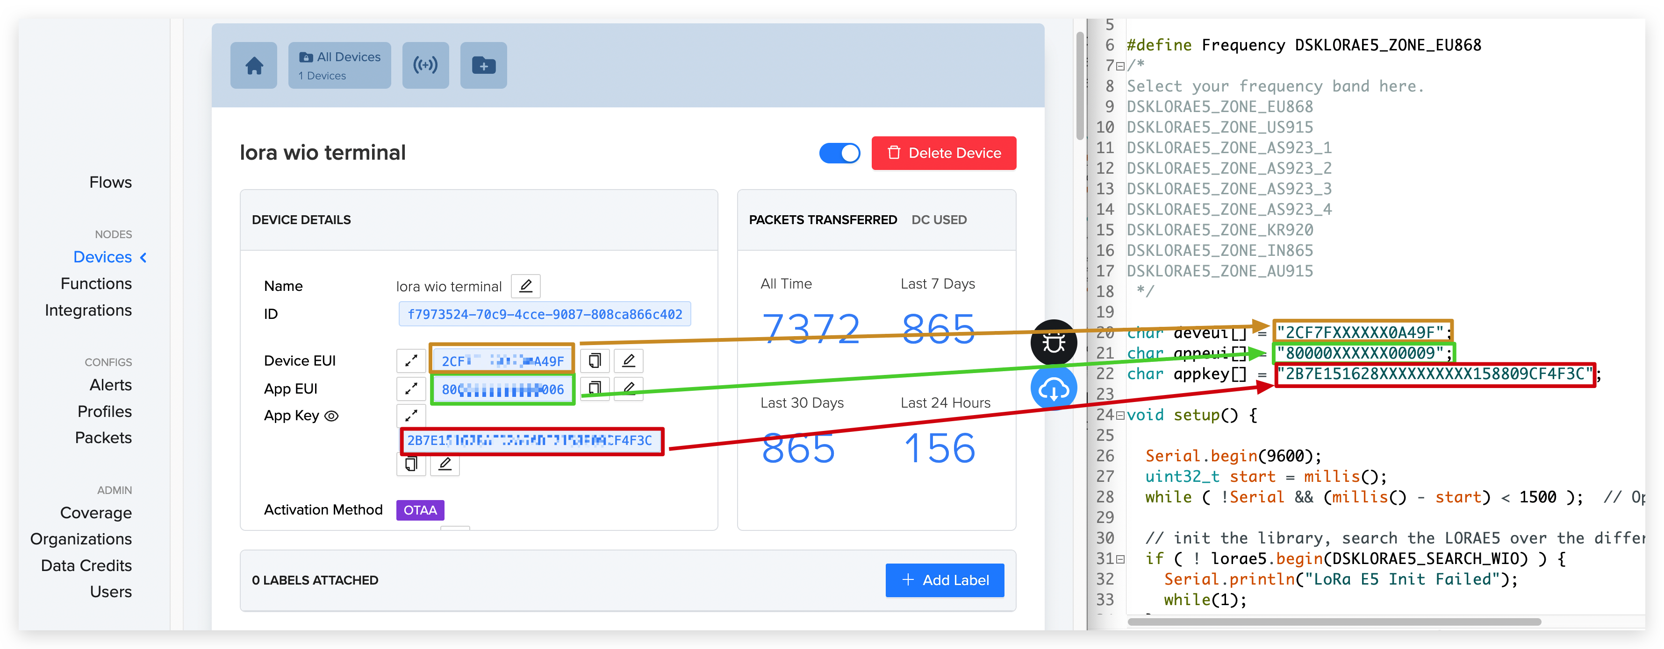Edit the App Key pencil icon
The width and height of the screenshot is (1664, 649).
coord(445,465)
